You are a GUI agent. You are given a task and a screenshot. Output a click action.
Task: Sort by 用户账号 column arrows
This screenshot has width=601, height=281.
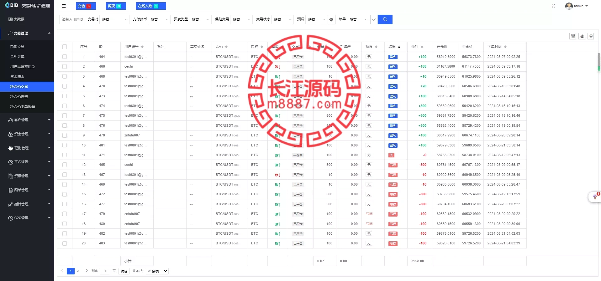[x=142, y=47]
